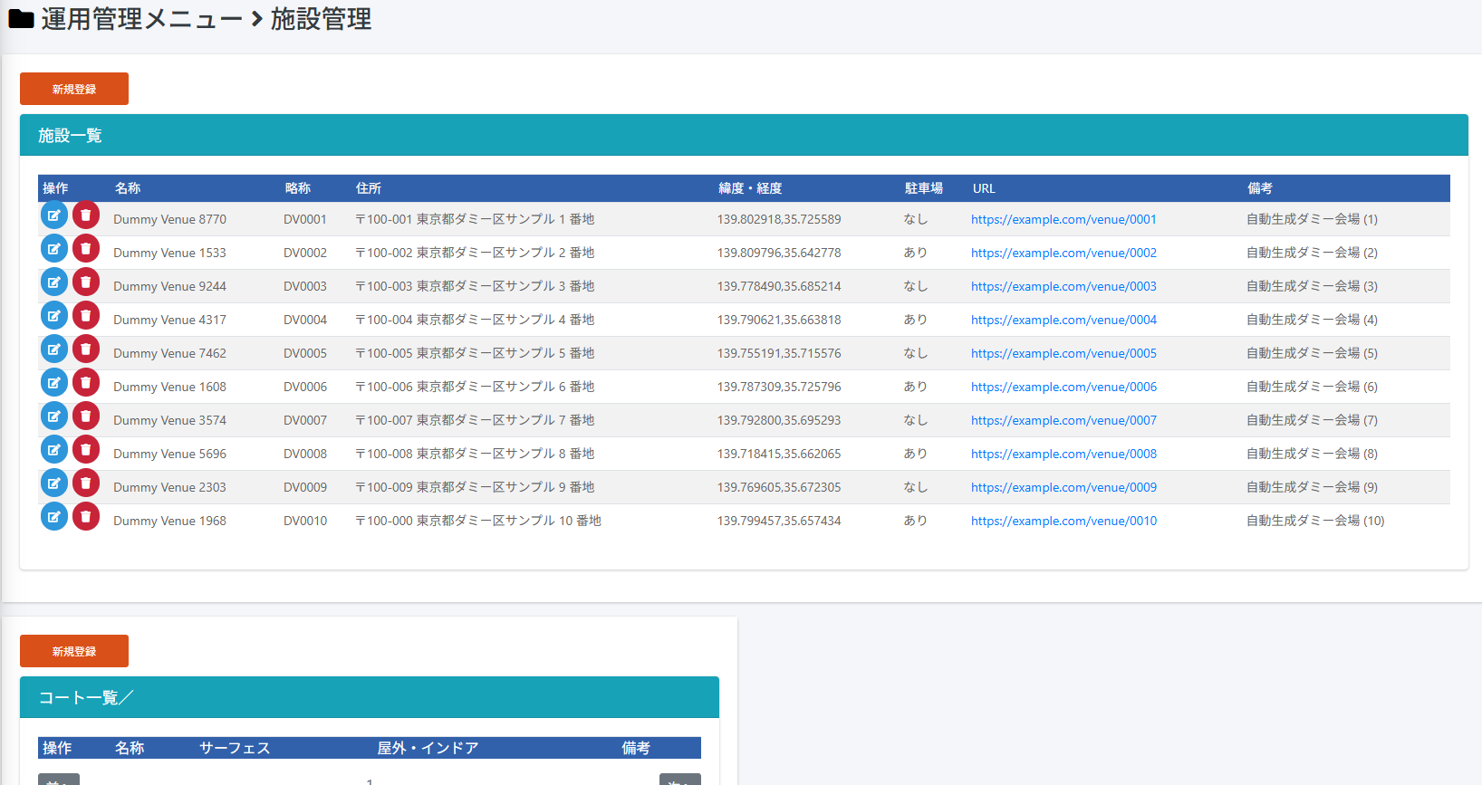Open link example.com/venue/0010
This screenshot has width=1482, height=785.
1063,521
